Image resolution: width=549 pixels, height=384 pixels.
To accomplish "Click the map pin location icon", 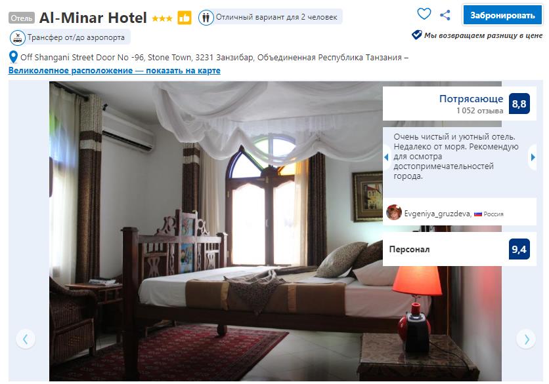I will pyautogui.click(x=13, y=57).
